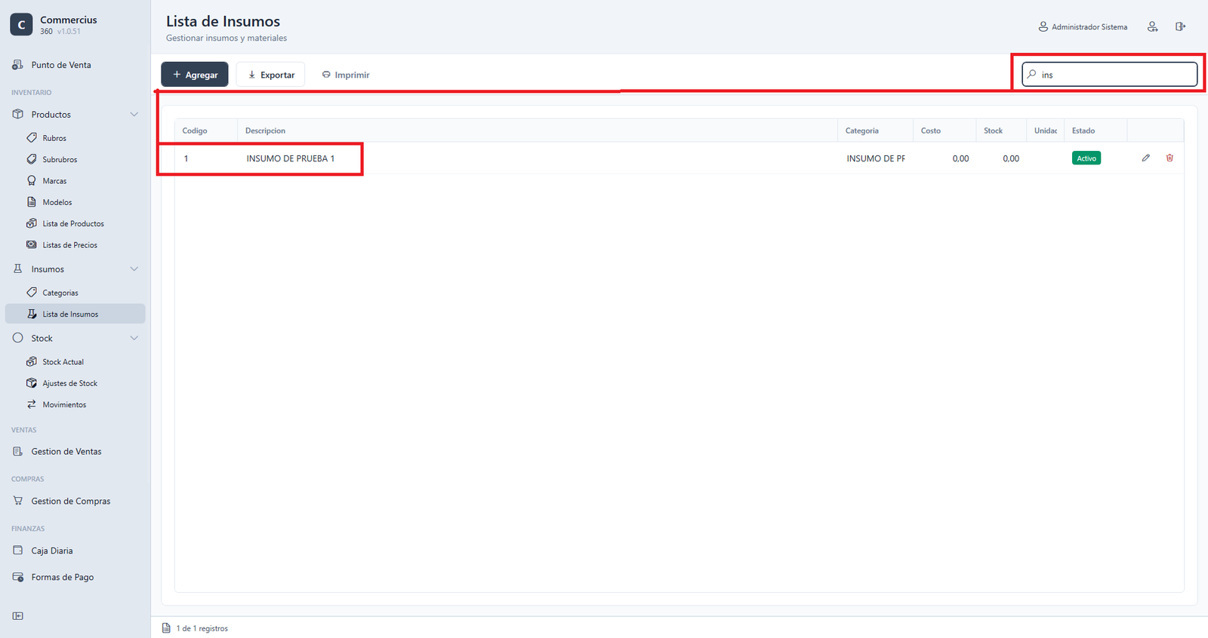Focus the search field containing 'ins'
The height and width of the screenshot is (638, 1208).
[1110, 75]
